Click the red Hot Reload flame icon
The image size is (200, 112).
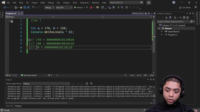[91, 7]
